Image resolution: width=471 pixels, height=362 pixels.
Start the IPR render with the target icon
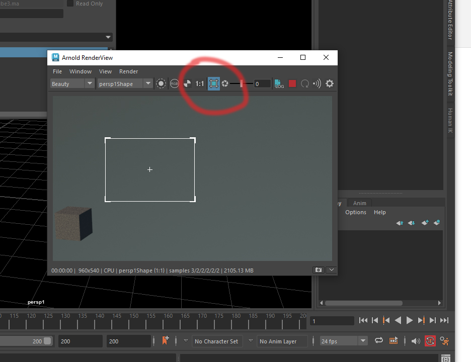(161, 83)
